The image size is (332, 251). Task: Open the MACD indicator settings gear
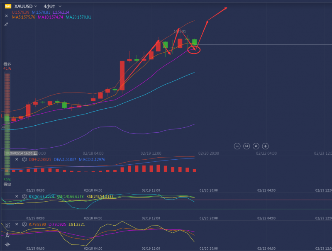click(24, 159)
